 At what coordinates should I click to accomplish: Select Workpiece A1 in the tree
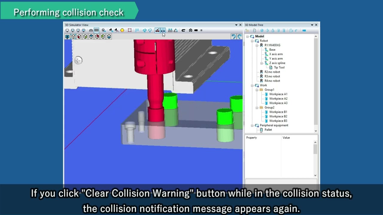(x=278, y=94)
